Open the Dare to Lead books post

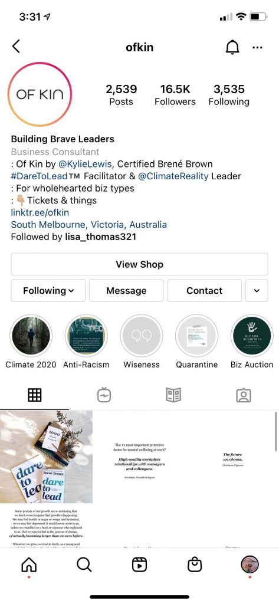click(46, 457)
